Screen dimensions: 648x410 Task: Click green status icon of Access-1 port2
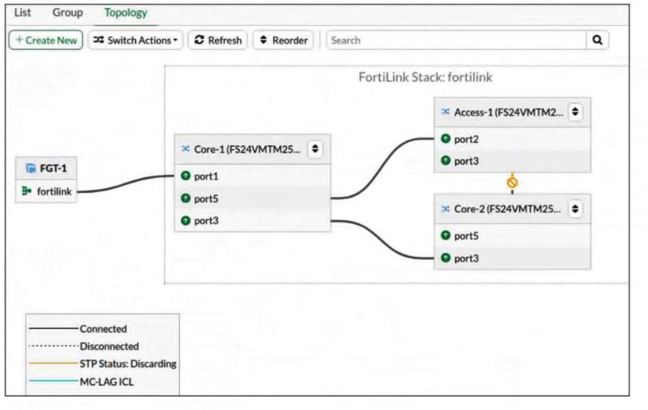coord(446,139)
